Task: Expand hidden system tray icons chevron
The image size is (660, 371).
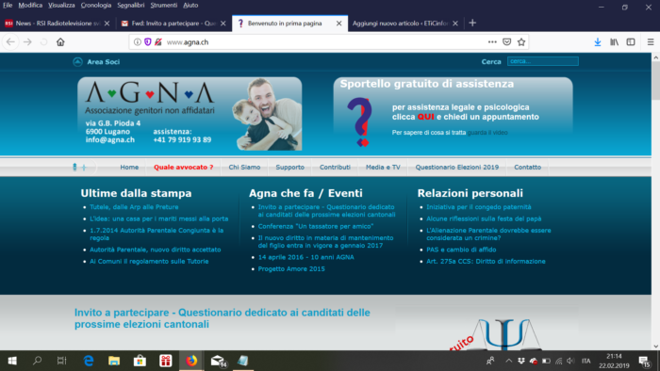Action: coord(508,361)
